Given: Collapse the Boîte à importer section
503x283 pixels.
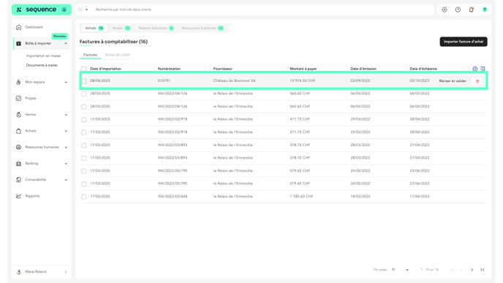Looking at the screenshot, I should coord(66,43).
